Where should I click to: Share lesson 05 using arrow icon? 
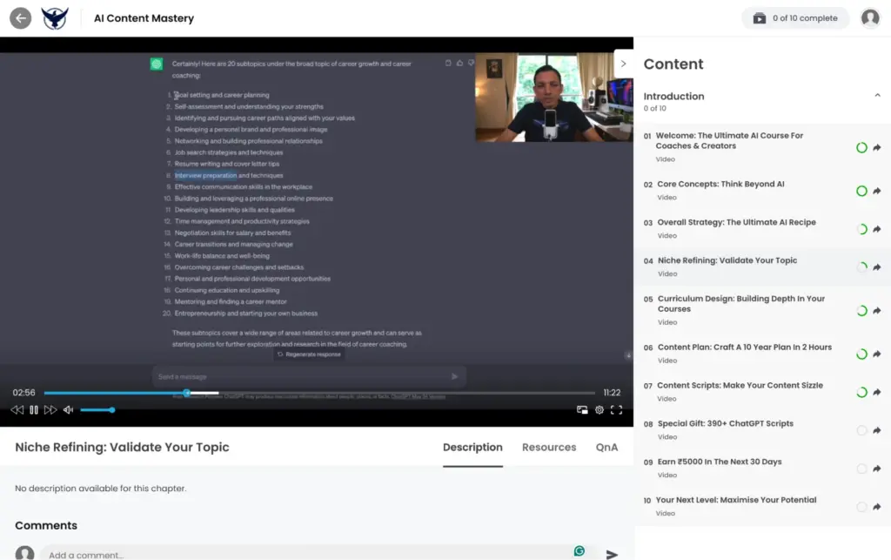click(877, 310)
